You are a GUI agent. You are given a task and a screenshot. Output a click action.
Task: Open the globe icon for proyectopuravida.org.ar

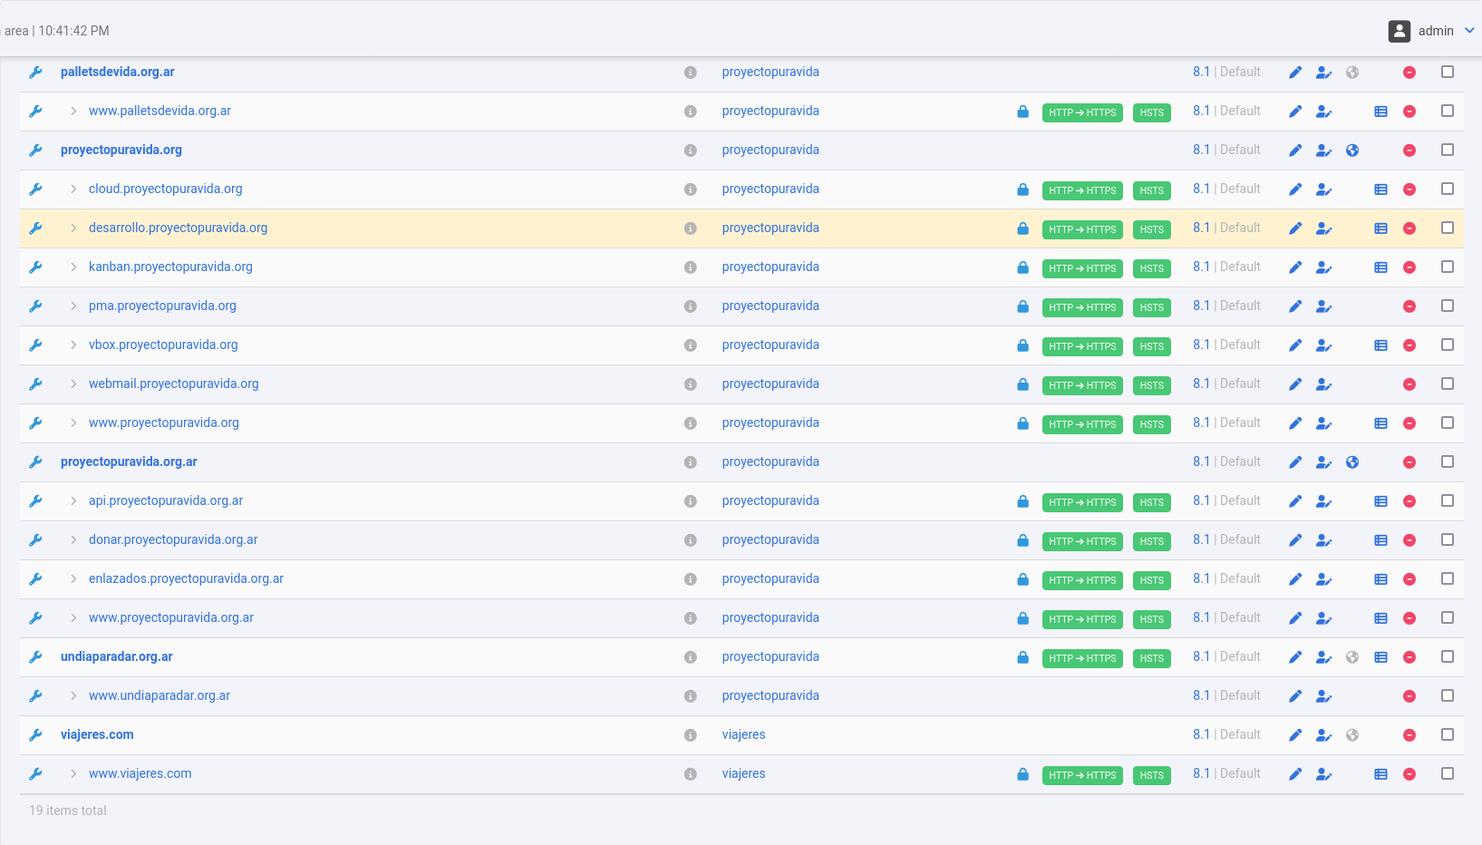point(1352,462)
